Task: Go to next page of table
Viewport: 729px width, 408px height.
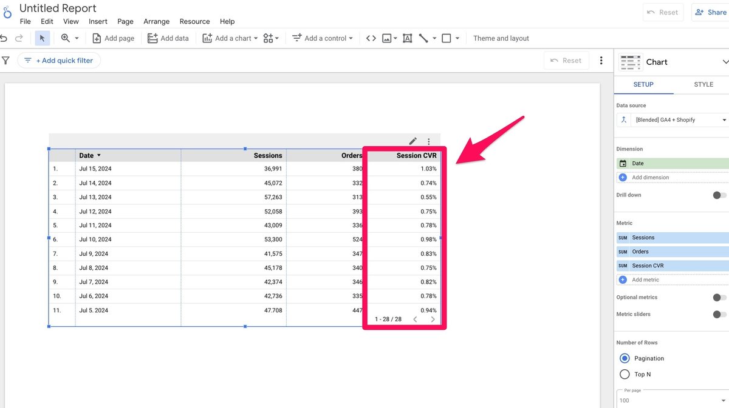Action: 433,319
